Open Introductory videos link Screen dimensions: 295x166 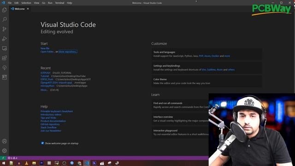click(51, 114)
